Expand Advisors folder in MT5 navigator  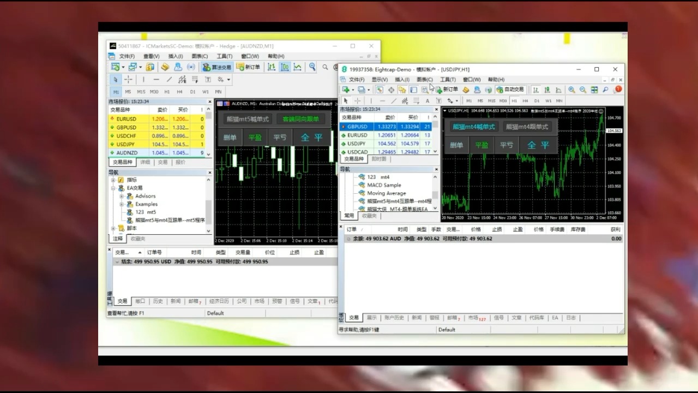point(122,196)
